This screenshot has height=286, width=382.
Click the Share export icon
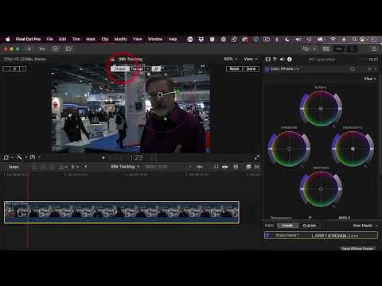pyautogui.click(x=374, y=48)
